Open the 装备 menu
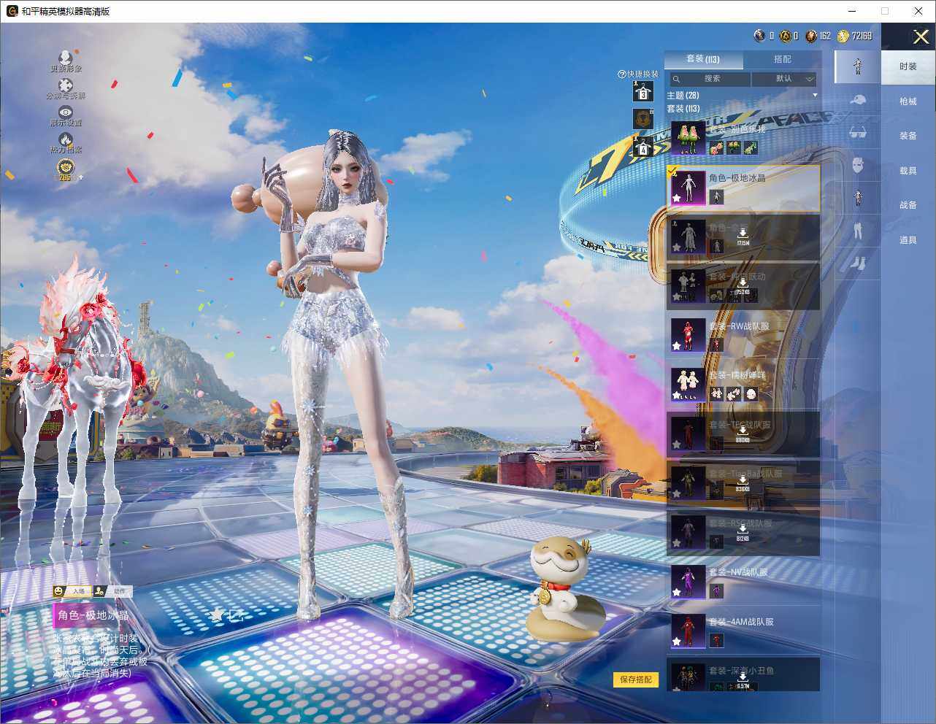Image resolution: width=936 pixels, height=724 pixels. click(908, 136)
